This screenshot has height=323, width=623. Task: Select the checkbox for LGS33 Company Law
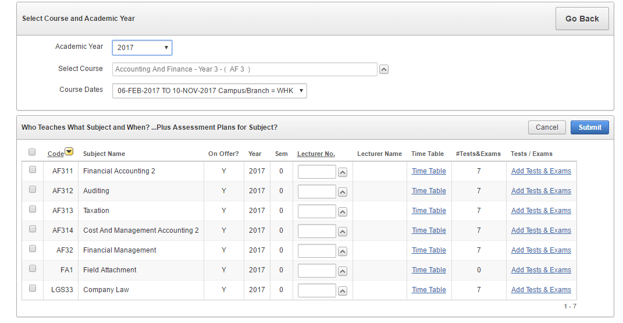[33, 288]
